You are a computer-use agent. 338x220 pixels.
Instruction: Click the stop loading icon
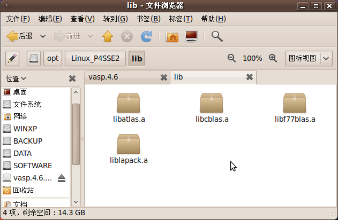pos(127,36)
